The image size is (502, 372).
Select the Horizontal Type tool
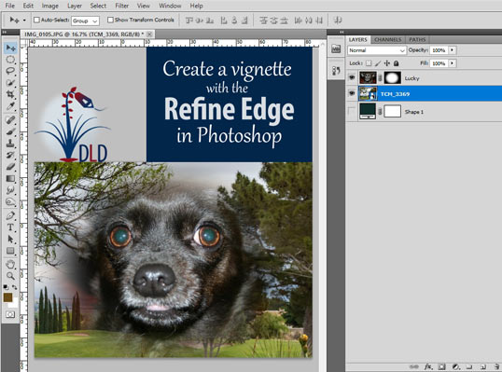click(10, 227)
